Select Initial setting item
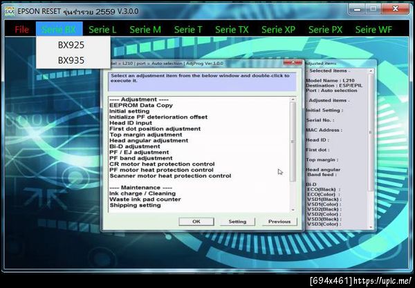 coord(129,111)
